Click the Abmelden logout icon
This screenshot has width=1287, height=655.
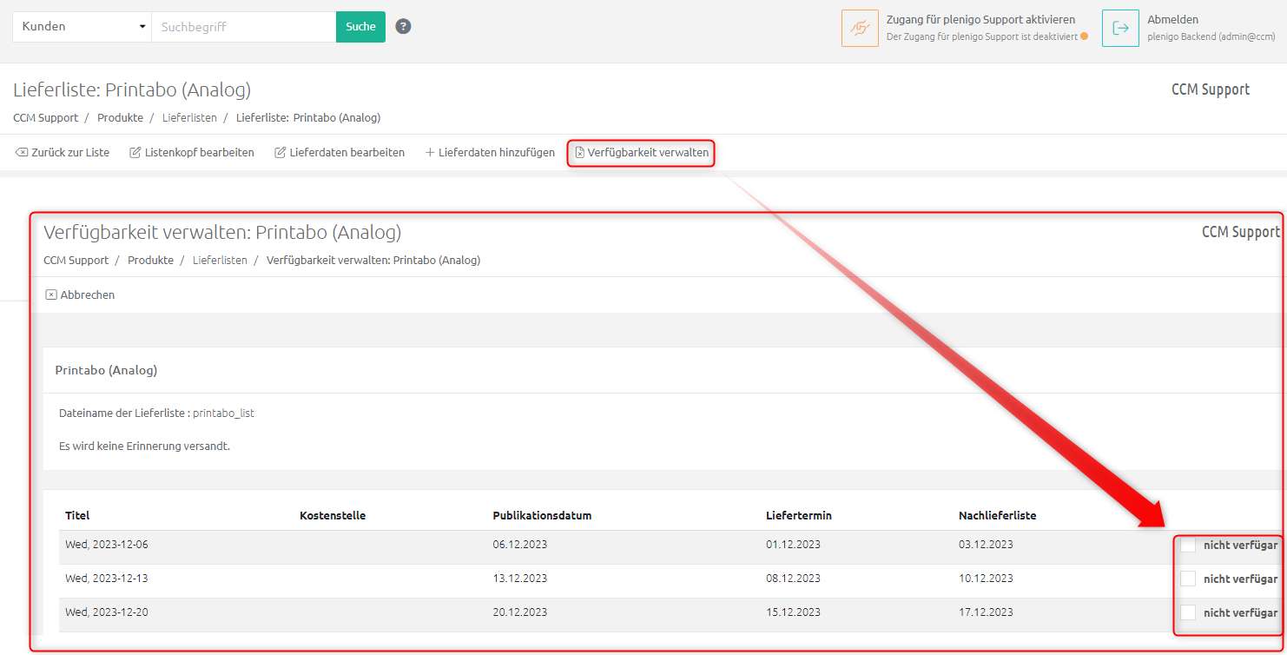point(1120,28)
